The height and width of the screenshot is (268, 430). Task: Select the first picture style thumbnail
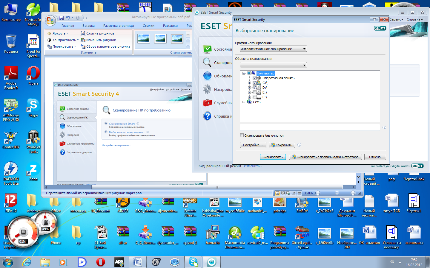144,39
